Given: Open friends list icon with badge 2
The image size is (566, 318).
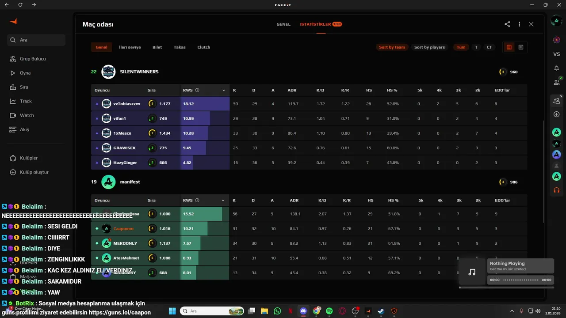Looking at the screenshot, I should [x=557, y=82].
